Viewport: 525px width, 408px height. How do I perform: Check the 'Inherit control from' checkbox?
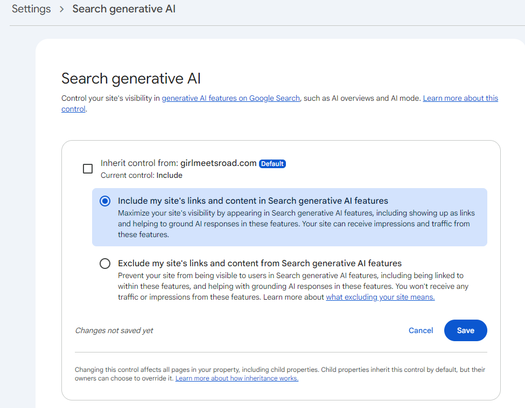[x=88, y=169]
